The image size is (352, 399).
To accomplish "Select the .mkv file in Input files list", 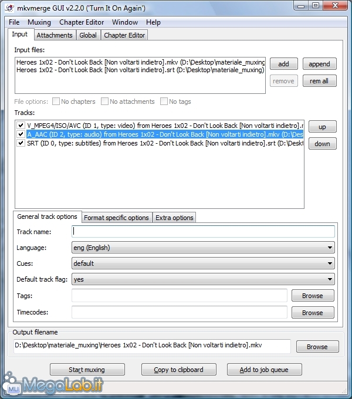I will pos(140,62).
